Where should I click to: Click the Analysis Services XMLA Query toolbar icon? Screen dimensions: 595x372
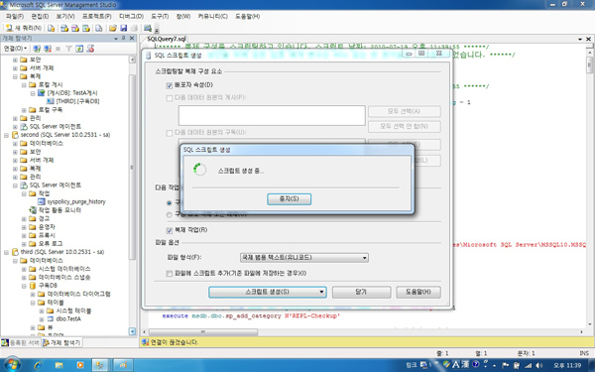pyautogui.click(x=86, y=28)
